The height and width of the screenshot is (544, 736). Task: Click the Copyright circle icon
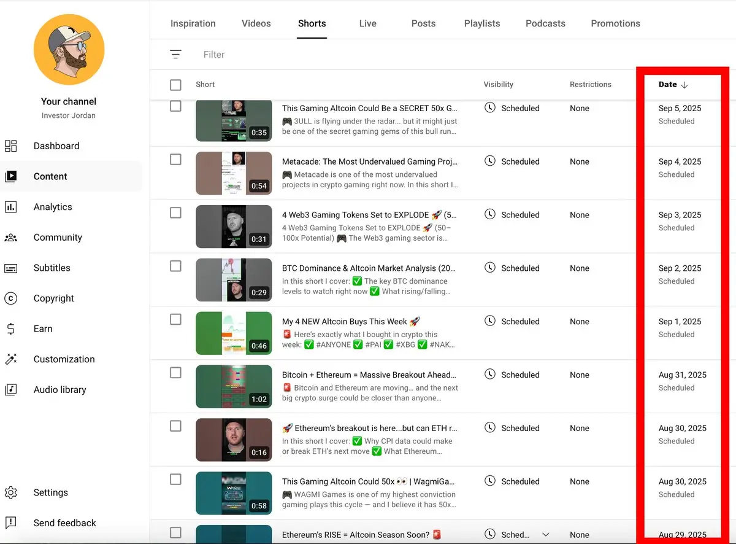click(x=10, y=298)
